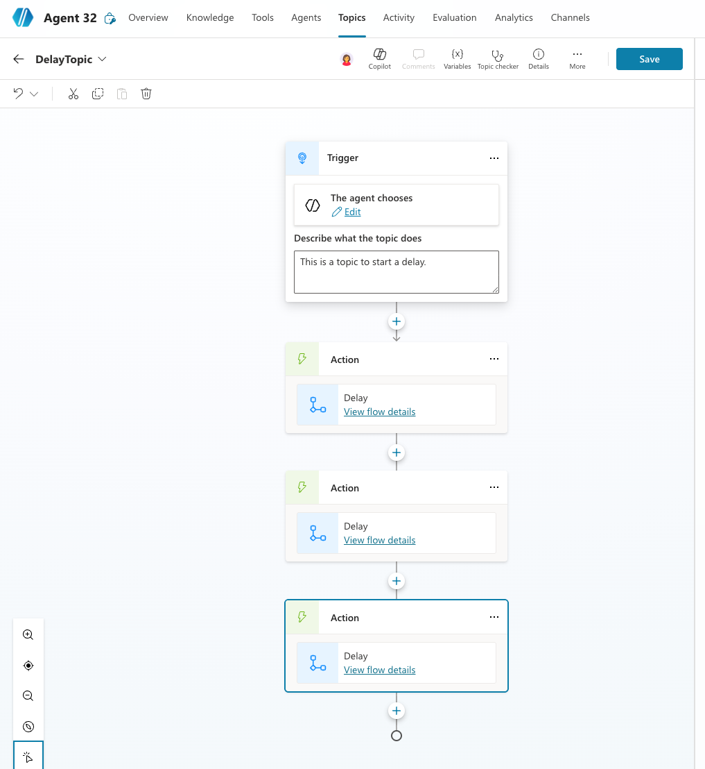This screenshot has height=769, width=705.
Task: Expand the DelayTopic name dropdown
Action: 103,59
